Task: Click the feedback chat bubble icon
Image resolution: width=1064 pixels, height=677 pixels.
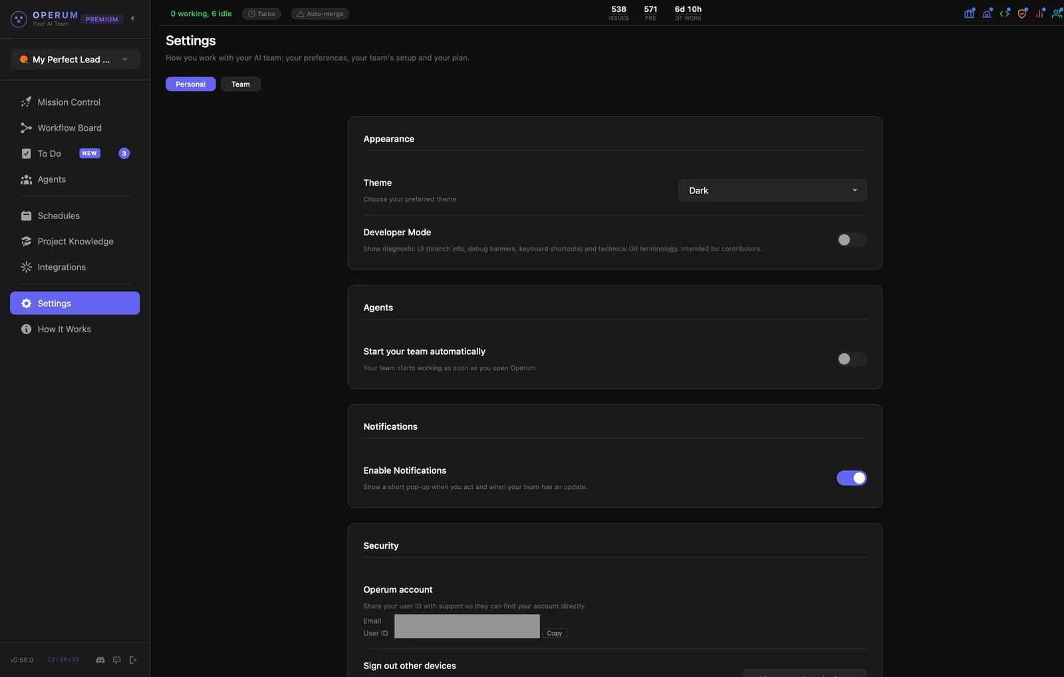Action: point(117,660)
